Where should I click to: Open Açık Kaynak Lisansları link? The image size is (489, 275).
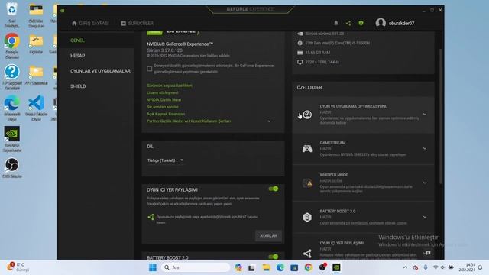(x=166, y=114)
